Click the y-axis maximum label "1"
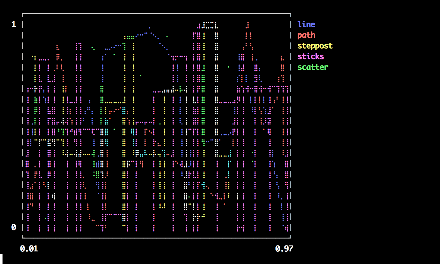The height and width of the screenshot is (264, 440). tap(14, 25)
